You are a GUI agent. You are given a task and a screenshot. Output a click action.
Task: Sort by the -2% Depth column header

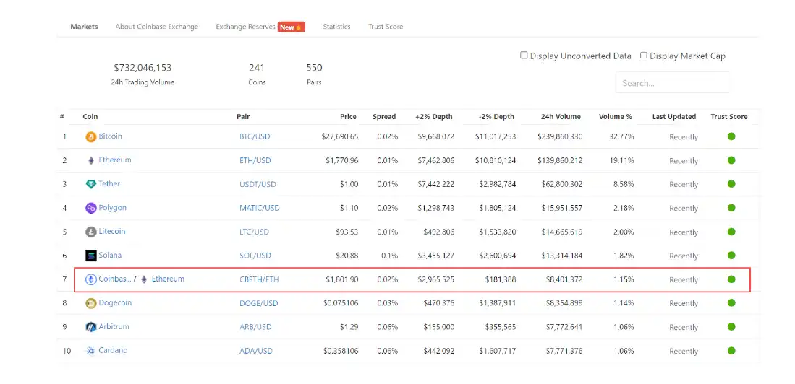click(x=496, y=116)
